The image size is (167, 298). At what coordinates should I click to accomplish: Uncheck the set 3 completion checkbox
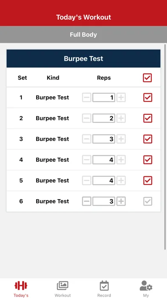[x=148, y=139]
